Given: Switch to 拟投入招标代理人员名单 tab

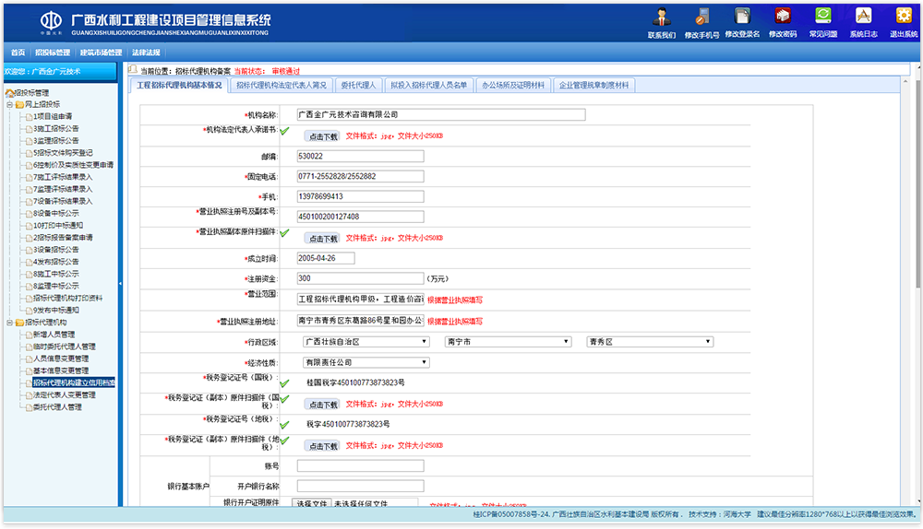Looking at the screenshot, I should [x=429, y=85].
